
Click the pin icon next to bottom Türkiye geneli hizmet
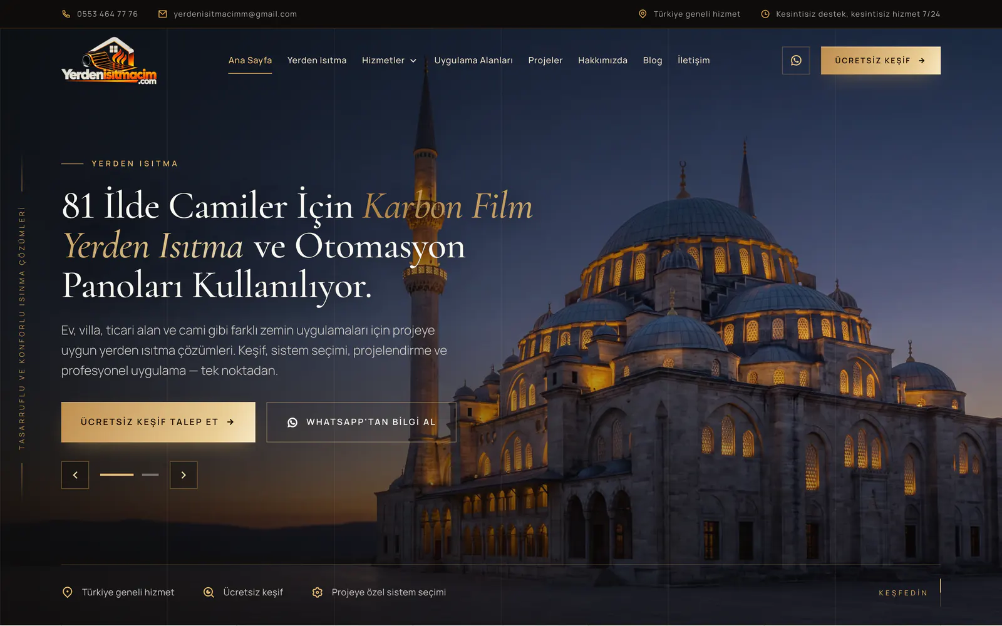(68, 592)
